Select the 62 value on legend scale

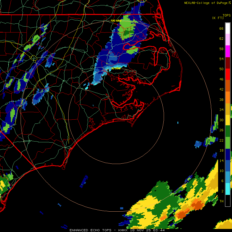coord(221,39)
